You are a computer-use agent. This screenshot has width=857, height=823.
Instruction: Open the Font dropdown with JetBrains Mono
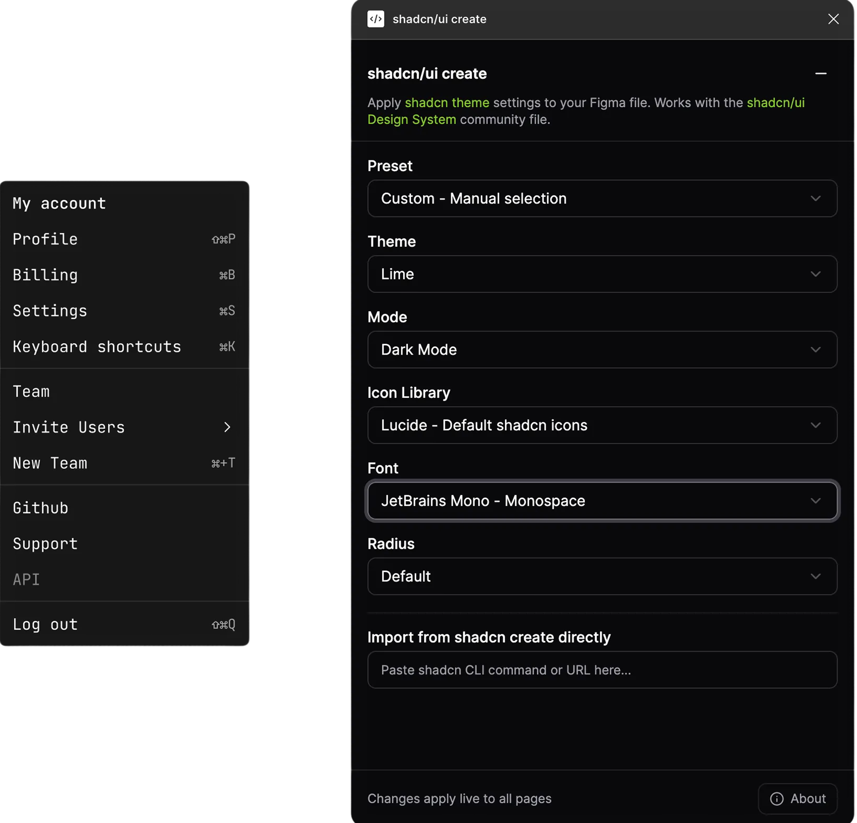coord(602,501)
